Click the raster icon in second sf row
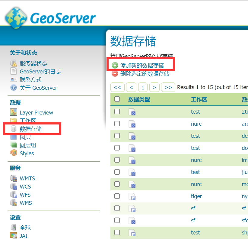Image resolution: width=248 pixels, height=239 pixels. 132,221
